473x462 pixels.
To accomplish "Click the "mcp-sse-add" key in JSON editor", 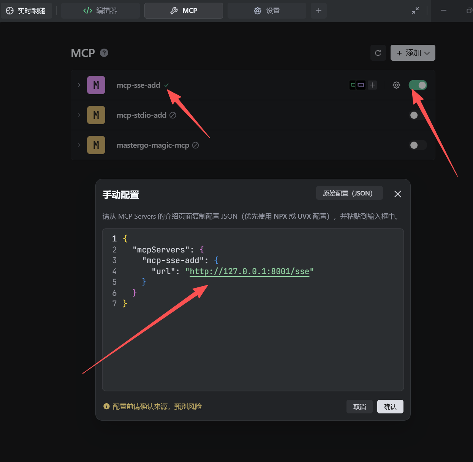I will pos(173,260).
